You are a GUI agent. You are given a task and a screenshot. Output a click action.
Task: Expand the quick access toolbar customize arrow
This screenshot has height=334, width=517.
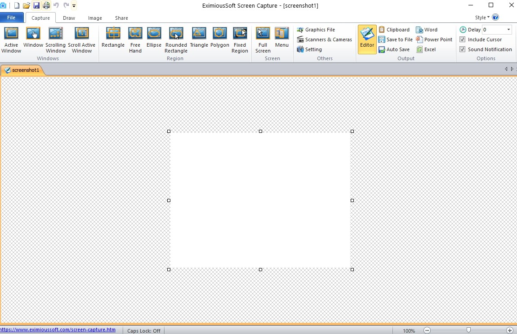pos(74,5)
